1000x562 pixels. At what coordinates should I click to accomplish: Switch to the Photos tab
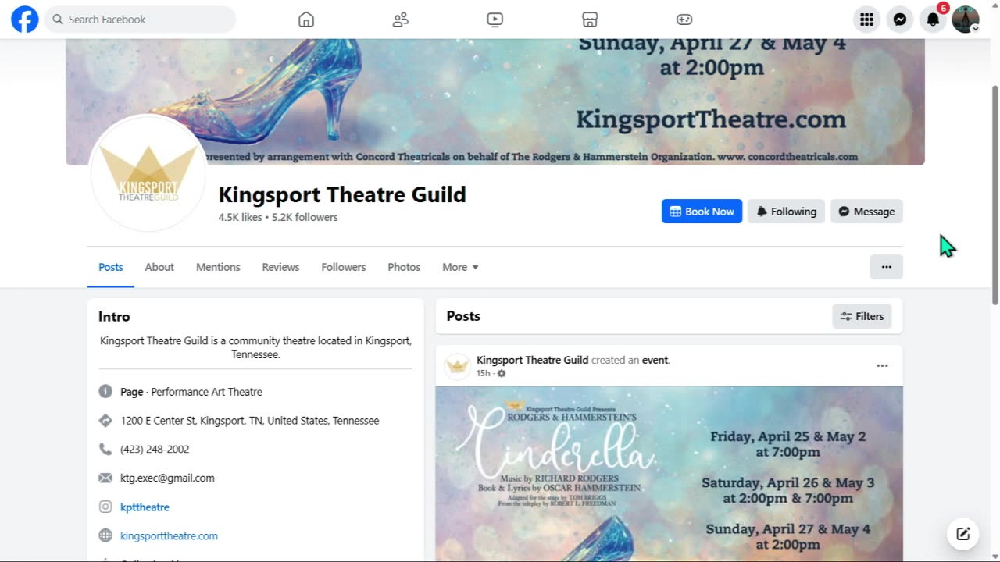coord(404,267)
